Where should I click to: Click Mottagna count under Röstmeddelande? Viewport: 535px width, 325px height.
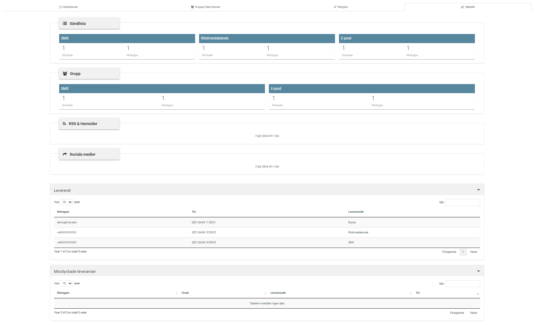tap(268, 48)
